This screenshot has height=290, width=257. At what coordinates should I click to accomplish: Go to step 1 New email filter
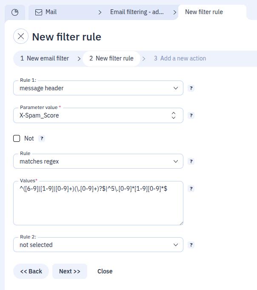tap(45, 58)
